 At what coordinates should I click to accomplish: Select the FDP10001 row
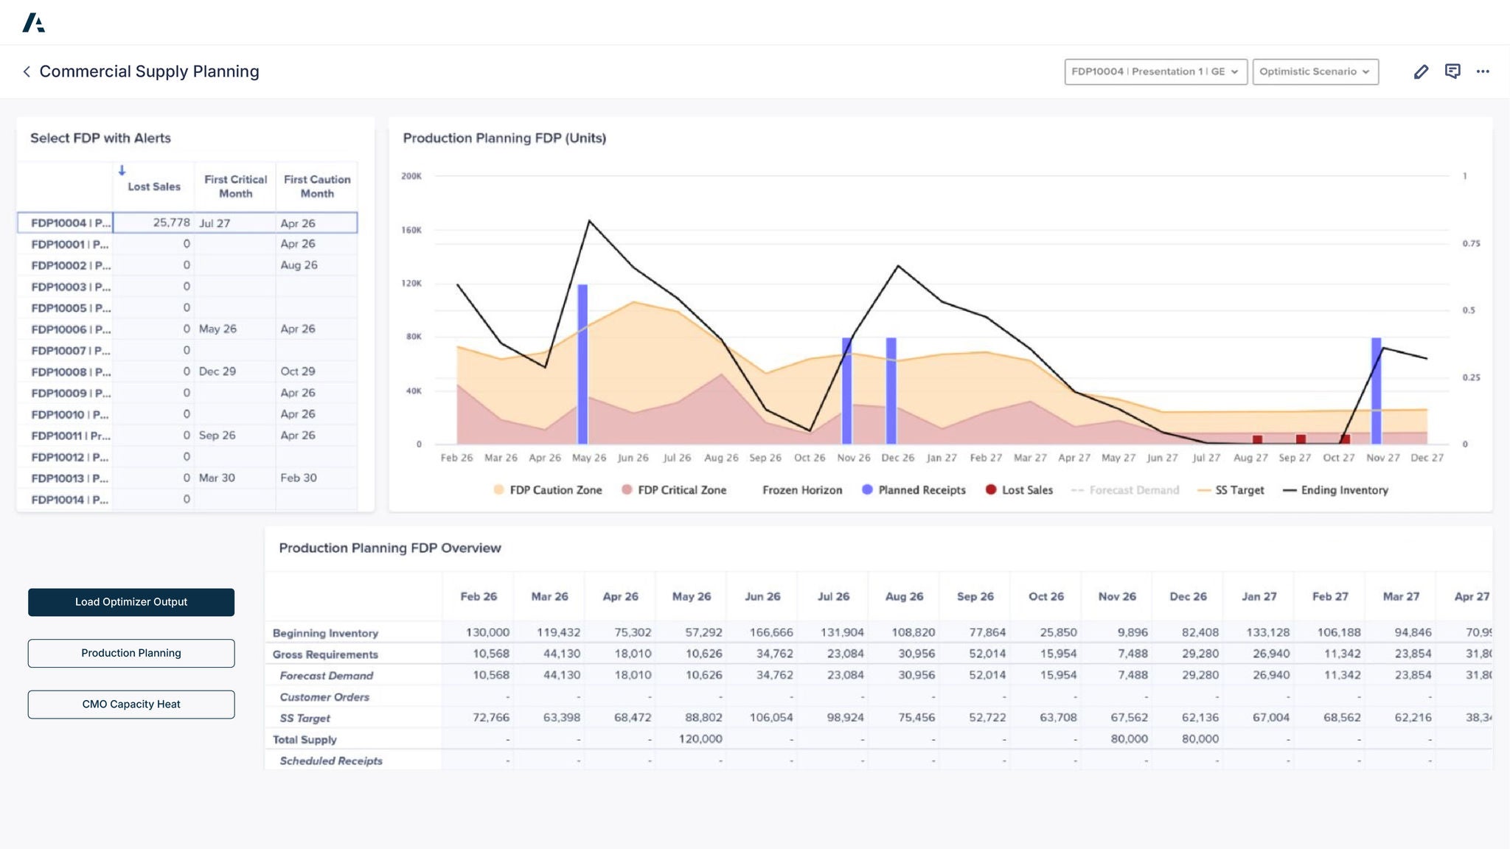click(187, 244)
